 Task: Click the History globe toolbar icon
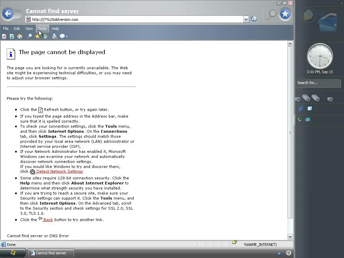(x=45, y=36)
